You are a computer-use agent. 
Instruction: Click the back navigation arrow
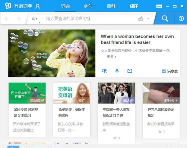pyautogui.click(x=7, y=18)
